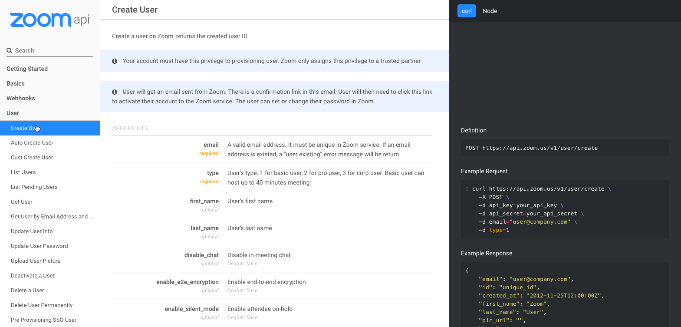Click info icon in privilege notice
Screen dimensions: 681x327
pos(115,61)
